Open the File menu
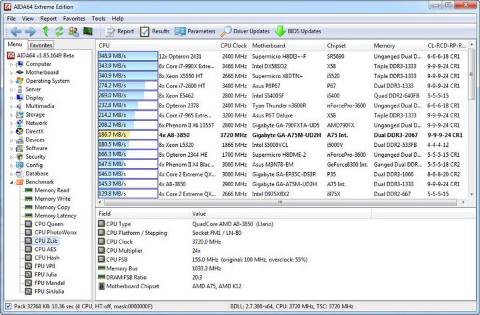480x315 pixels. pos(11,19)
